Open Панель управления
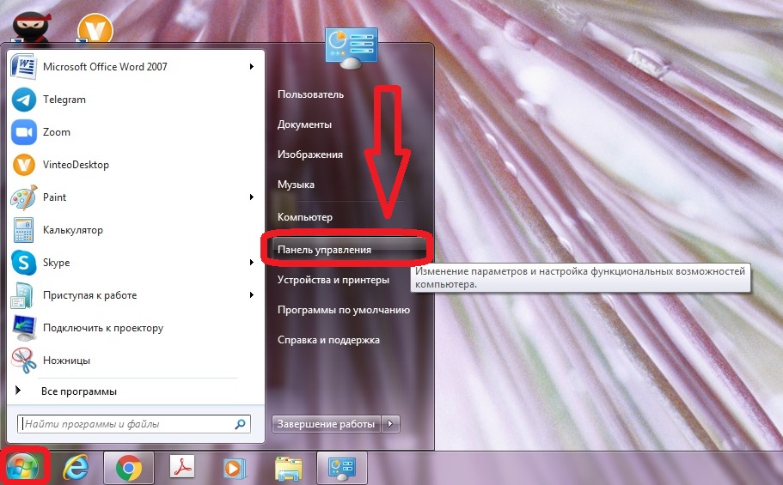The image size is (783, 485). click(324, 250)
